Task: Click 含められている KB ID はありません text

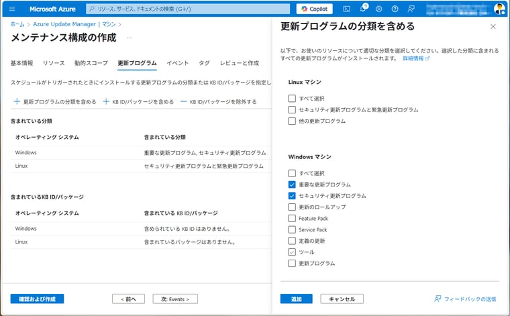Action: coord(187,229)
